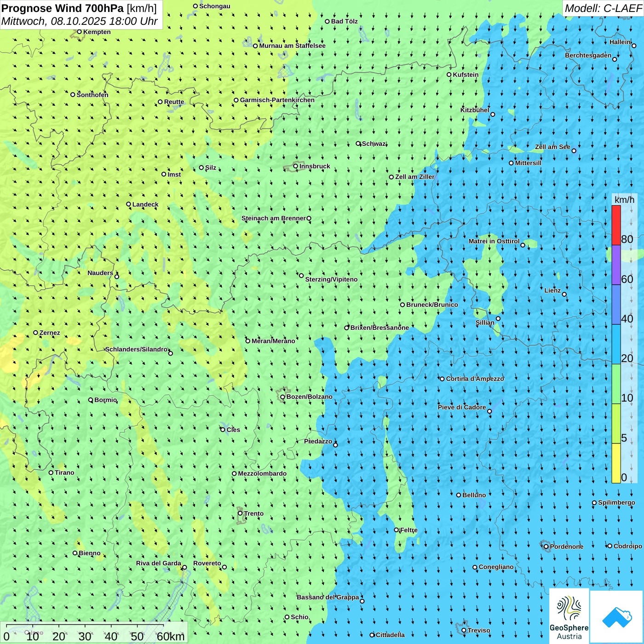644x644 pixels.
Task: Click the Trento city marker
Action: coord(240,513)
